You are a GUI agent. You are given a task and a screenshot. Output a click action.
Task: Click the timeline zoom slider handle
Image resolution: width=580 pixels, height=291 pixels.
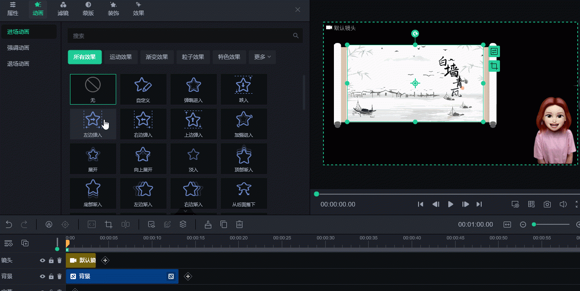pyautogui.click(x=534, y=224)
